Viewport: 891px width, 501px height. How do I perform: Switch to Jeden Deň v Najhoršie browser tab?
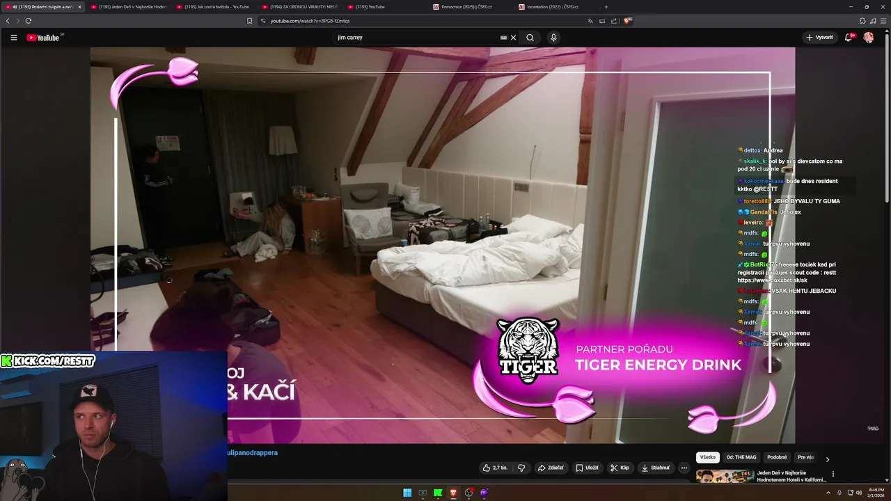point(129,7)
